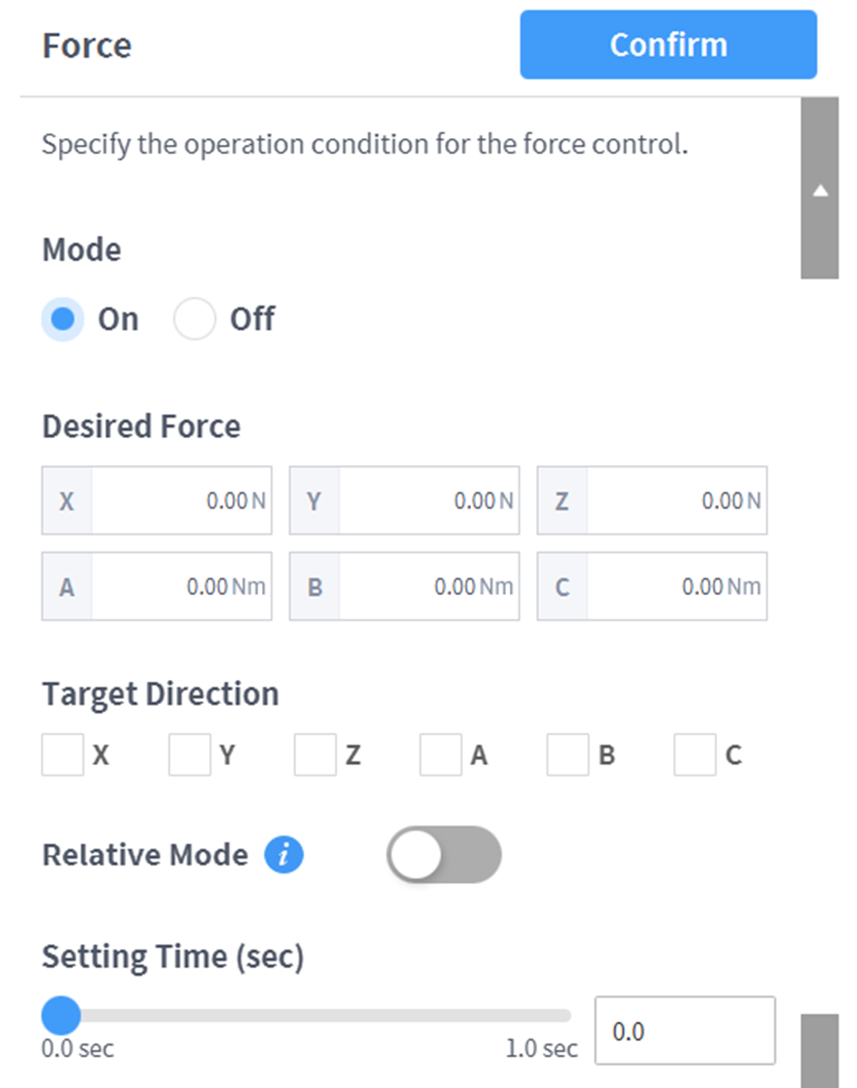This screenshot has width=857, height=1088.
Task: Select the Desired Force B torque field
Action: click(x=427, y=586)
